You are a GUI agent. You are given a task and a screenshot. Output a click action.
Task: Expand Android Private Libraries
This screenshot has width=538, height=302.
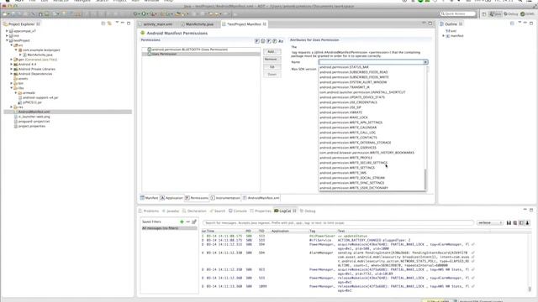(11, 69)
